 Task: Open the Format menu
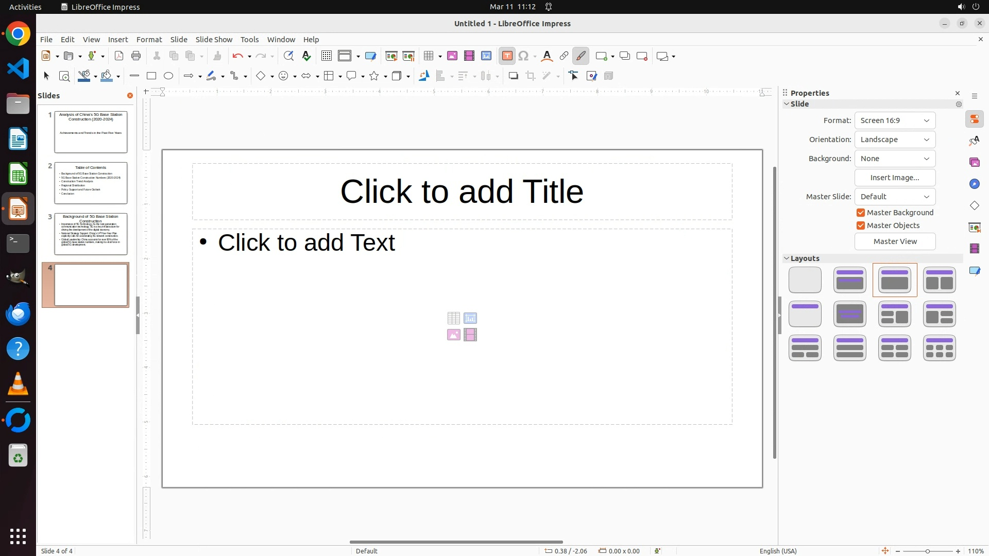coord(149,40)
